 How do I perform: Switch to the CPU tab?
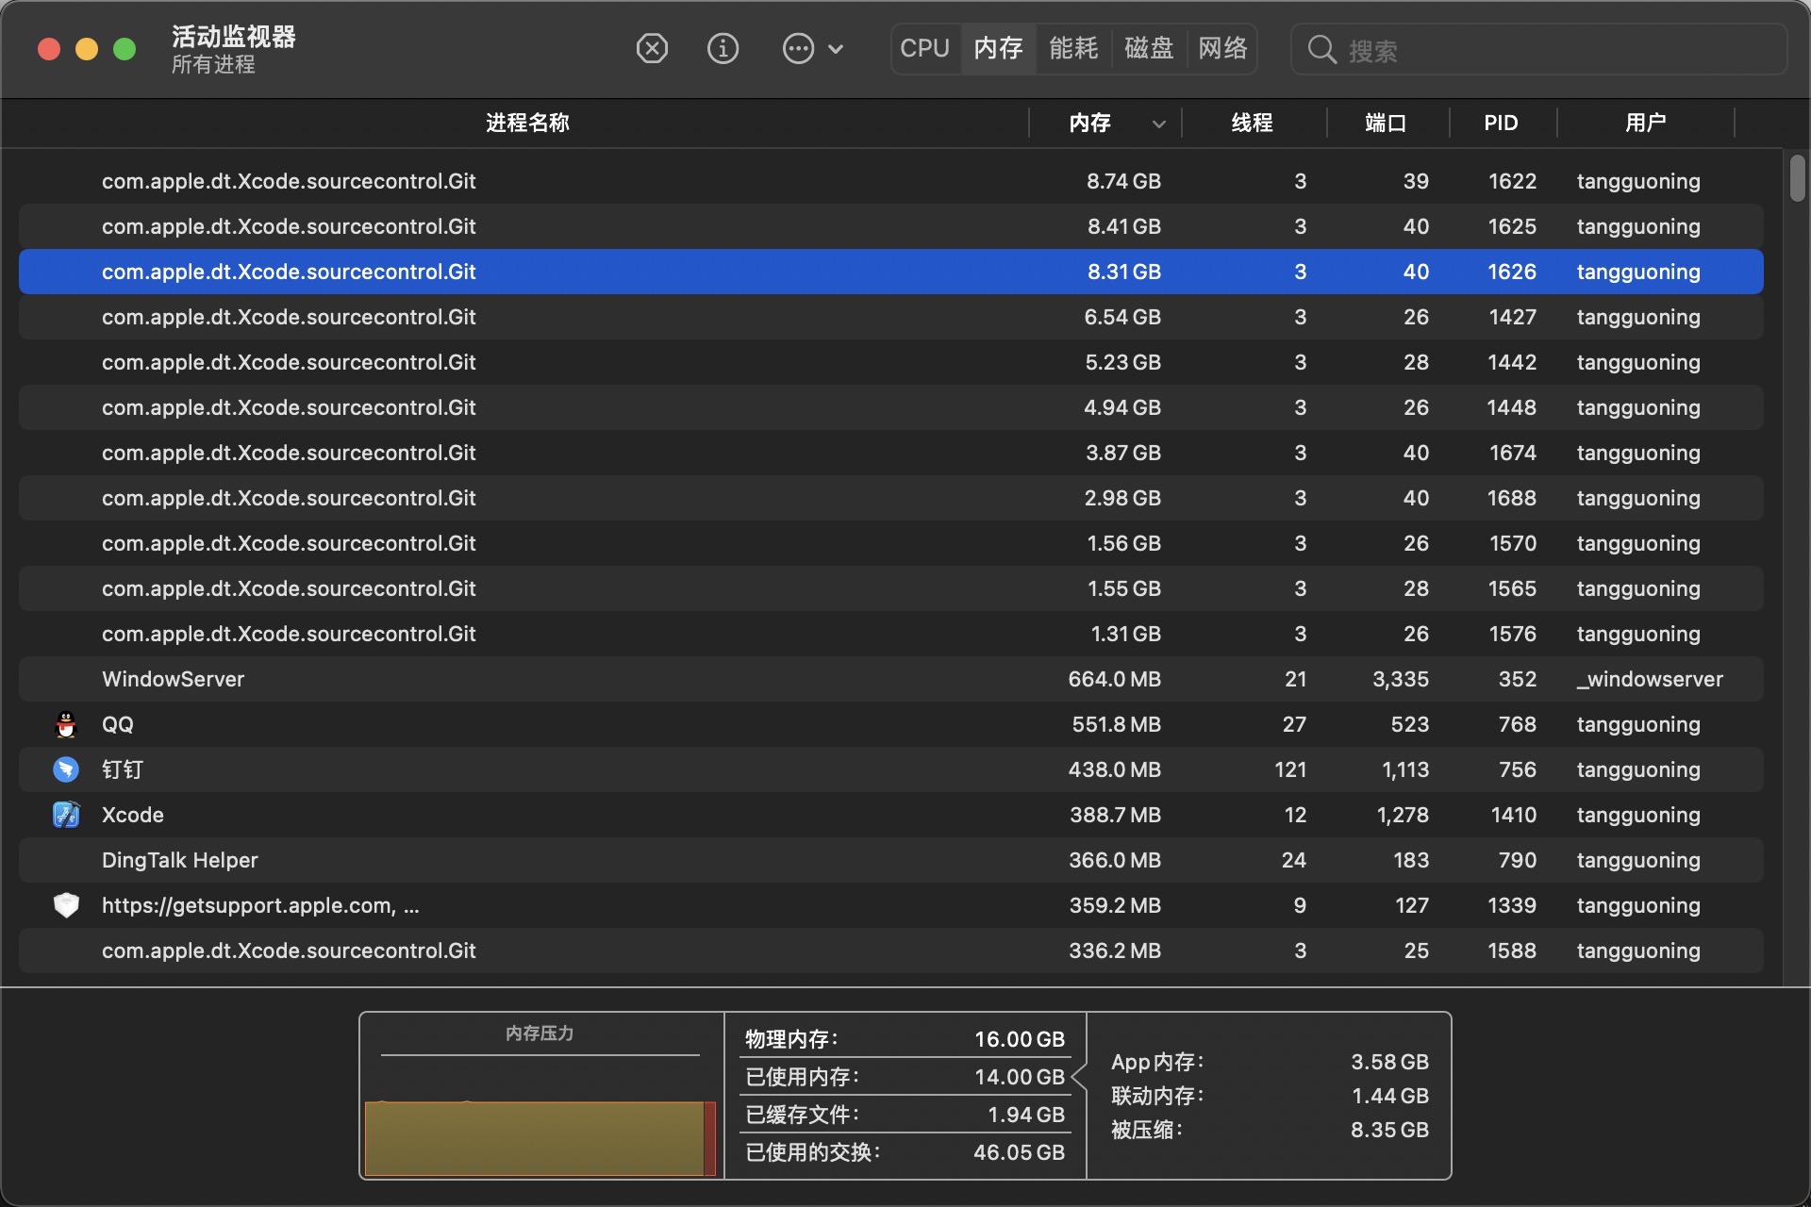(924, 48)
